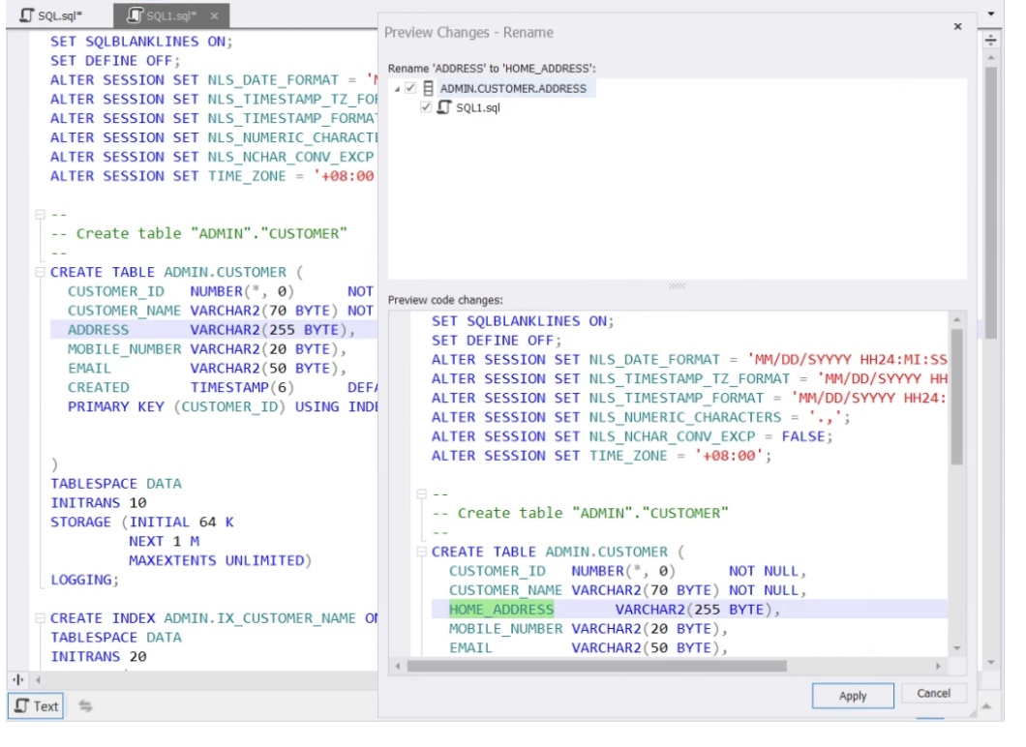Click the scroll-up arrow at bottom right corner

click(x=986, y=706)
